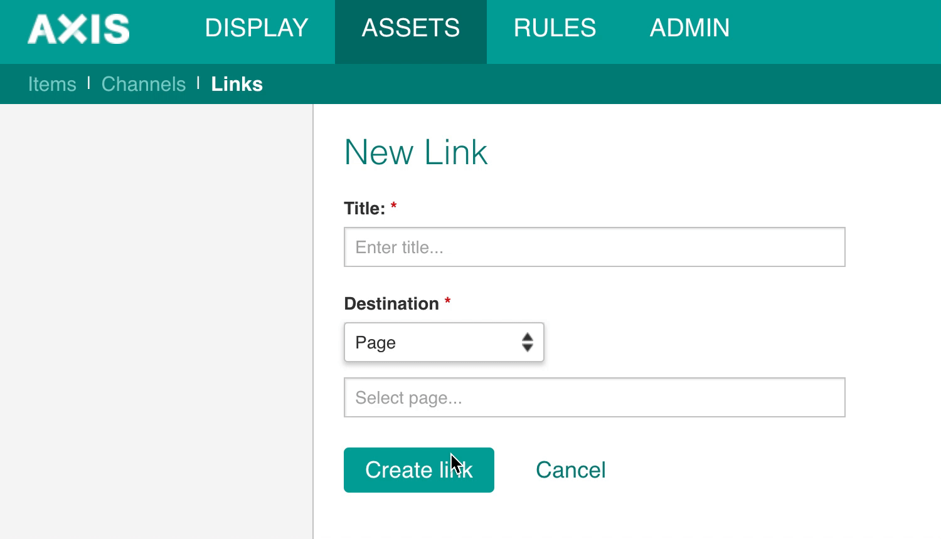Open the Destination Page dropdown
Screen dimensions: 941x539
click(x=444, y=342)
